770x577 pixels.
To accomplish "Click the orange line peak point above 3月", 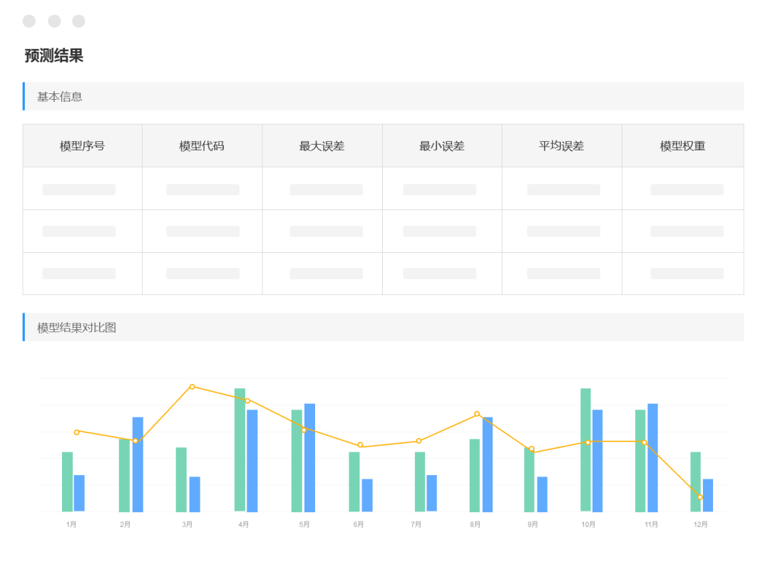I will [x=192, y=387].
